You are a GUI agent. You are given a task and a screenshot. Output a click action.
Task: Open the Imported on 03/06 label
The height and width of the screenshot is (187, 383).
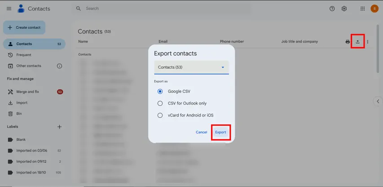(x=34, y=151)
